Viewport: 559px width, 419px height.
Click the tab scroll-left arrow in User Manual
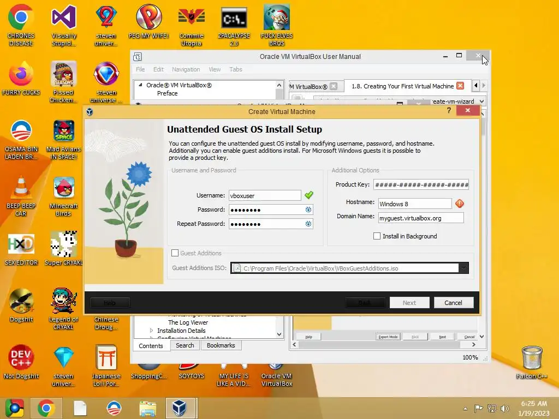pyautogui.click(x=476, y=86)
